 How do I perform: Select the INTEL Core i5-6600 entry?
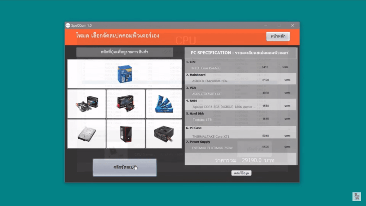206,68
